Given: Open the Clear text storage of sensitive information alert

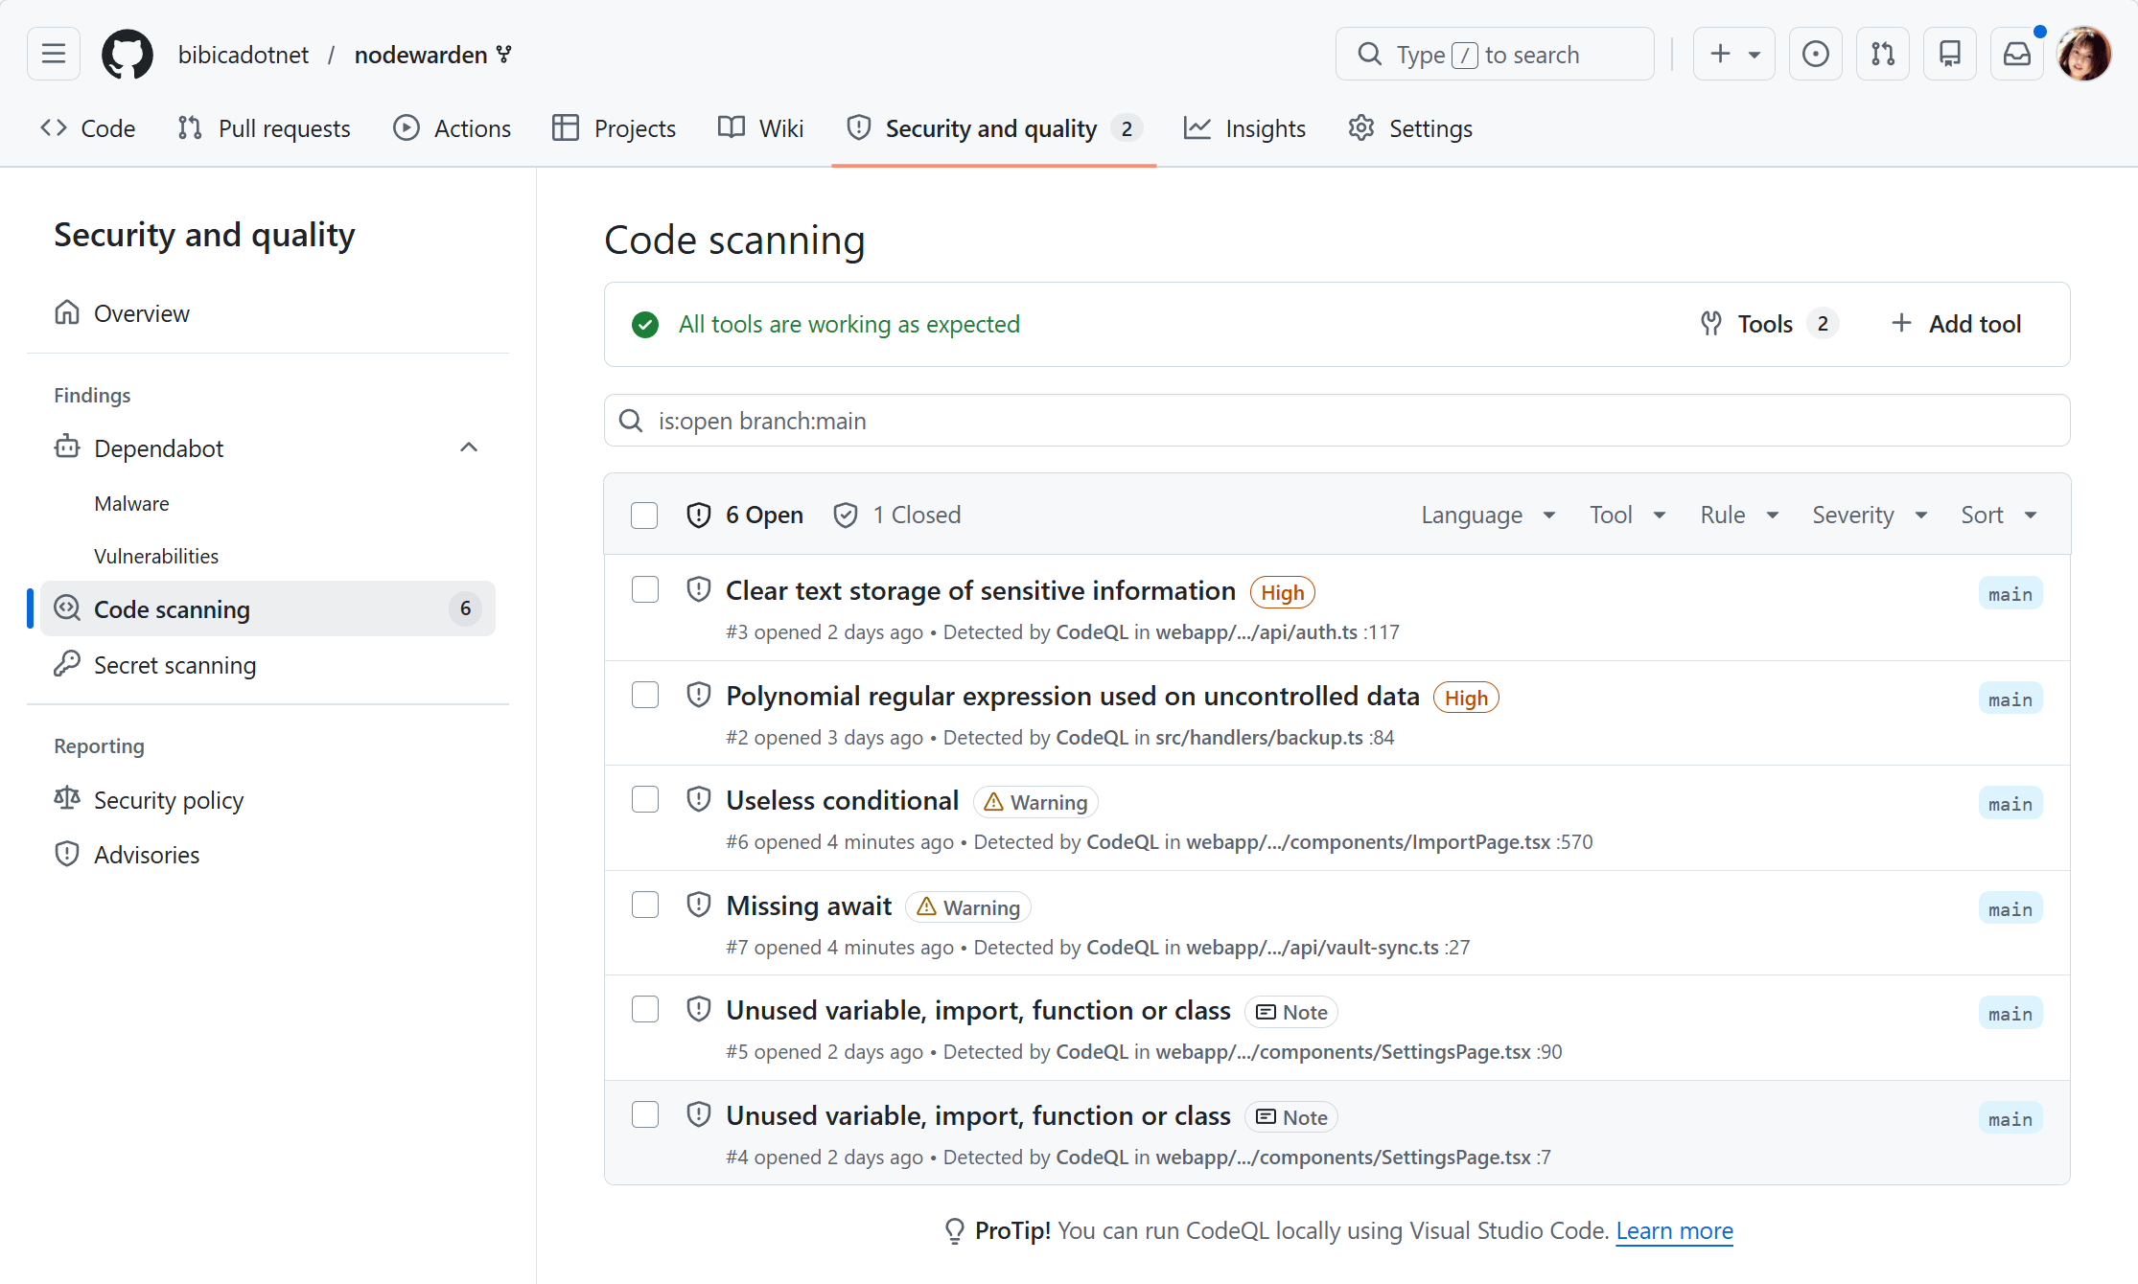Looking at the screenshot, I should (980, 590).
